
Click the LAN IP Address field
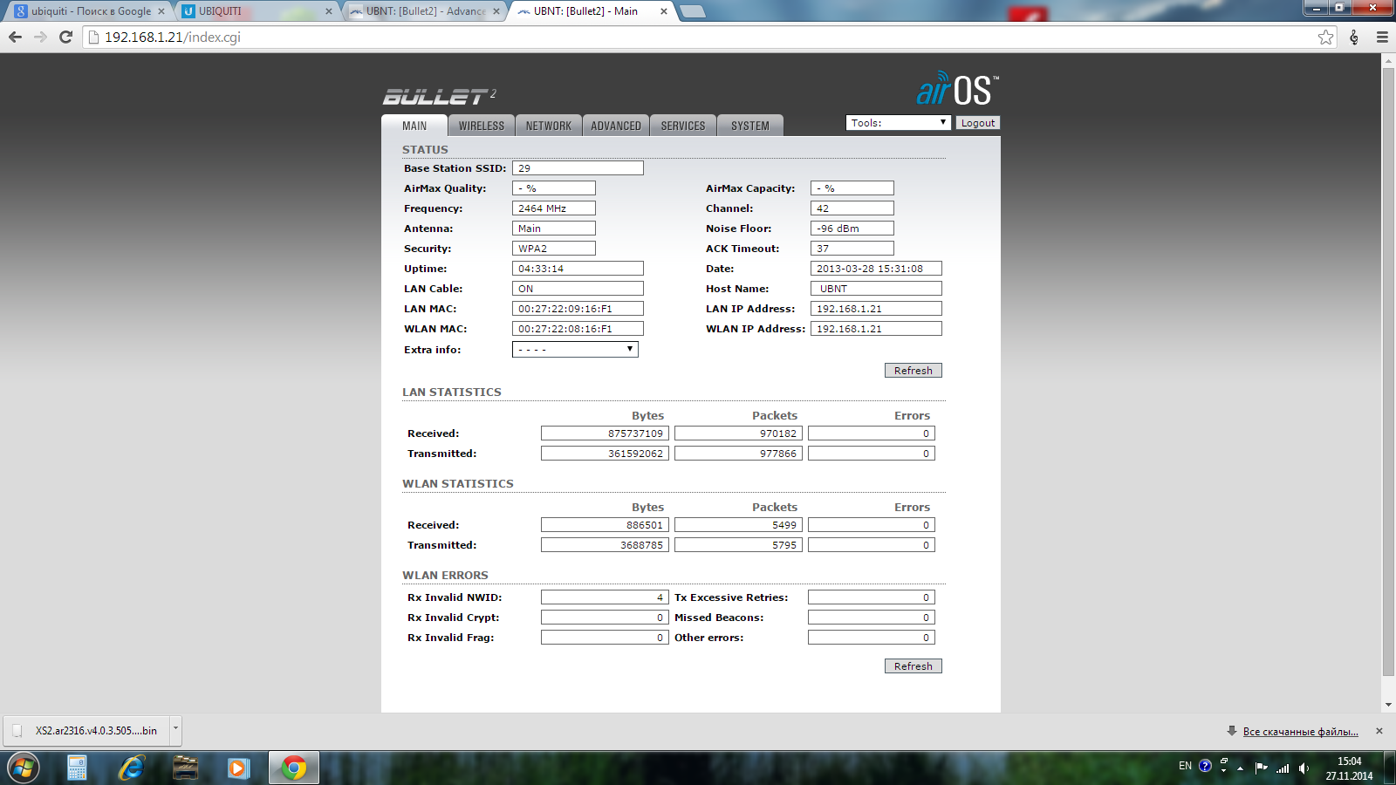click(x=876, y=309)
